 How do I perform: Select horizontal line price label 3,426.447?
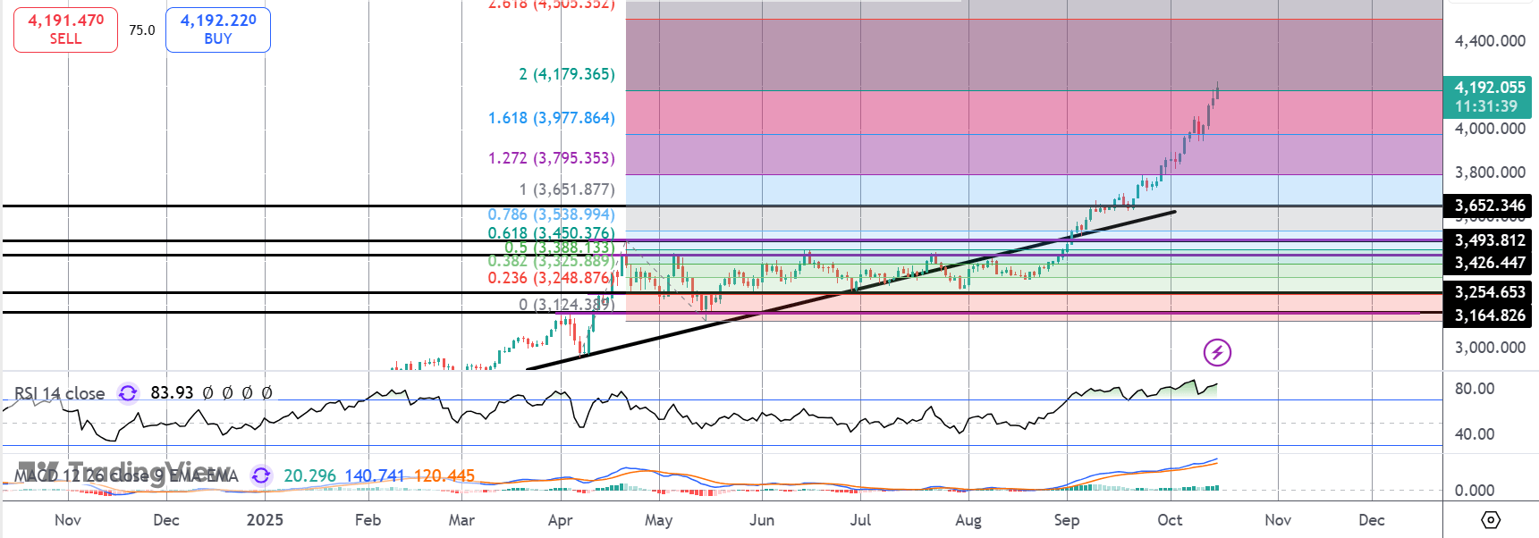pyautogui.click(x=1489, y=263)
